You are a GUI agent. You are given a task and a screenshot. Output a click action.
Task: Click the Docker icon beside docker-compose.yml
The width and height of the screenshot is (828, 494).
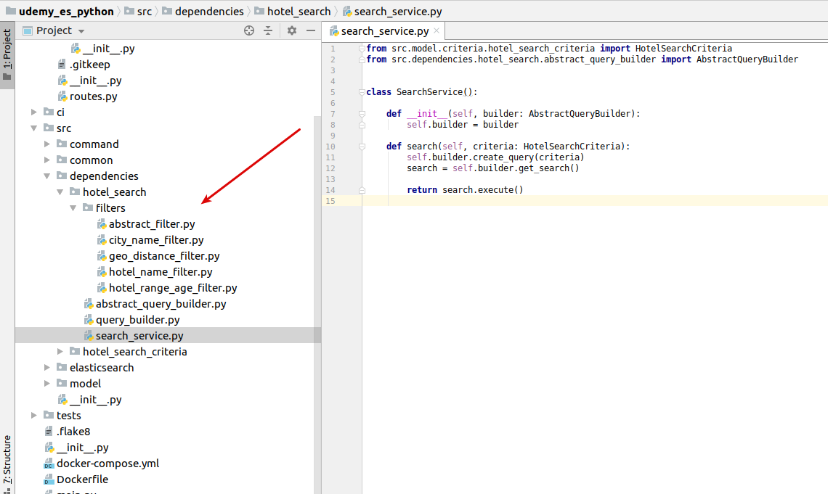click(48, 463)
